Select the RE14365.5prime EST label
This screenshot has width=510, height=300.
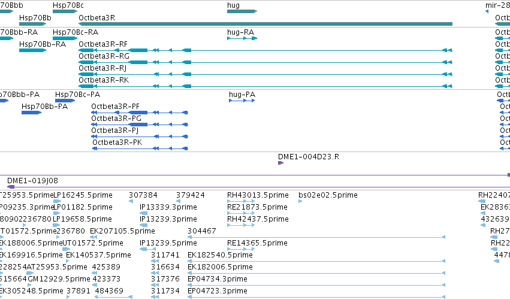[257, 243]
